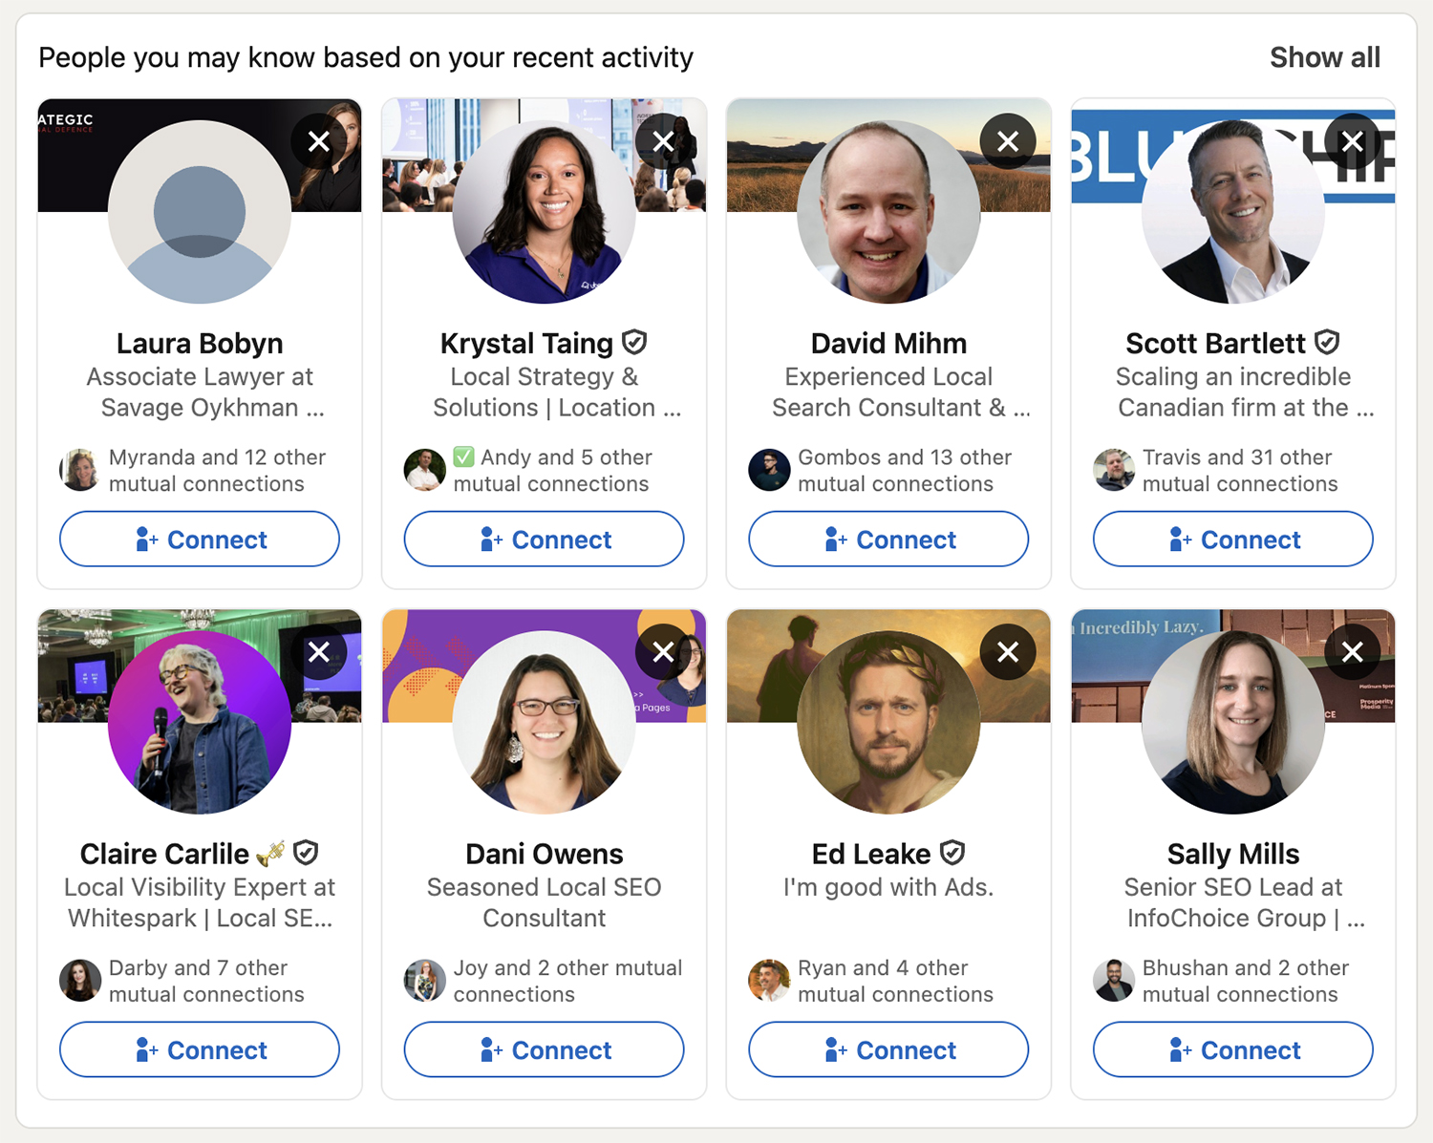Remove Dani Owens card with X
Image resolution: width=1433 pixels, height=1143 pixels.
(x=663, y=652)
